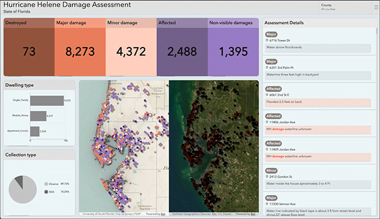
Task: Click the location pin beside 2412 Gordon St
Action: point(267,176)
